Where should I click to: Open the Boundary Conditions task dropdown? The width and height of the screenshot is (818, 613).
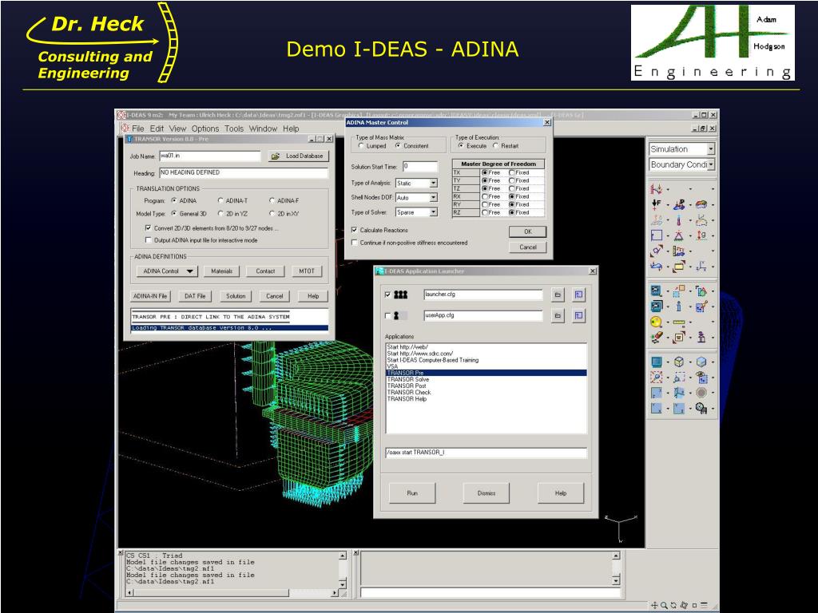point(710,164)
